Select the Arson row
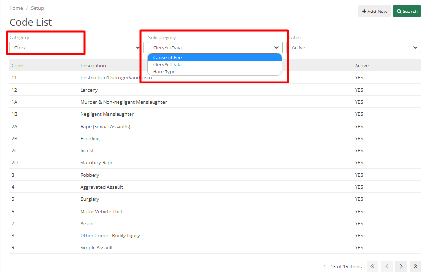429x273 pixels. pyautogui.click(x=215, y=223)
